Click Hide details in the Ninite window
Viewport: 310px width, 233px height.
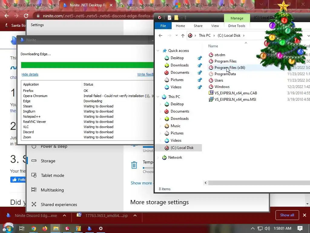click(30, 74)
